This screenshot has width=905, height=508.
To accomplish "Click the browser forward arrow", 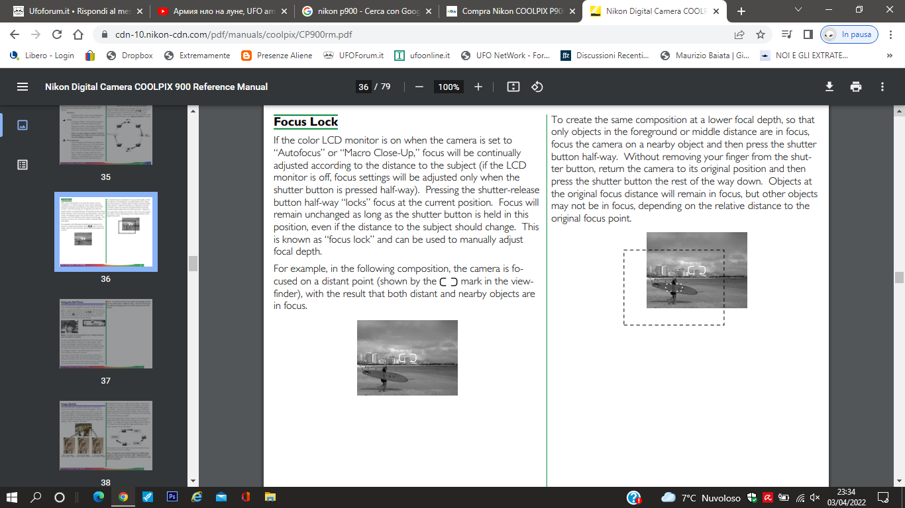I will [x=36, y=34].
